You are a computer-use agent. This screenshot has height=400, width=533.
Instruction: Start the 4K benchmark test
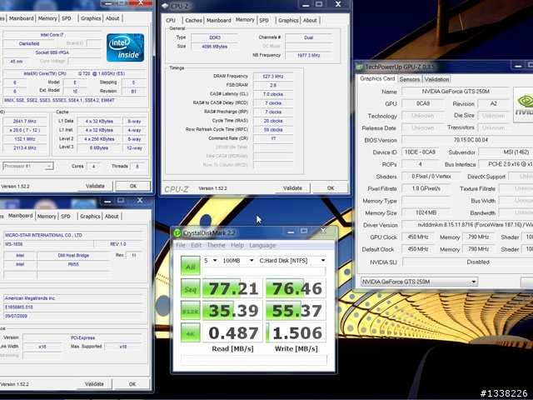pyautogui.click(x=191, y=333)
